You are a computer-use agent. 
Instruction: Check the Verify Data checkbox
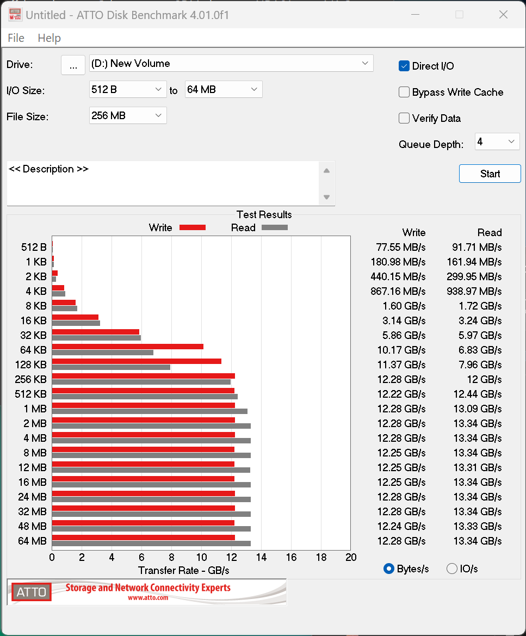coord(404,118)
